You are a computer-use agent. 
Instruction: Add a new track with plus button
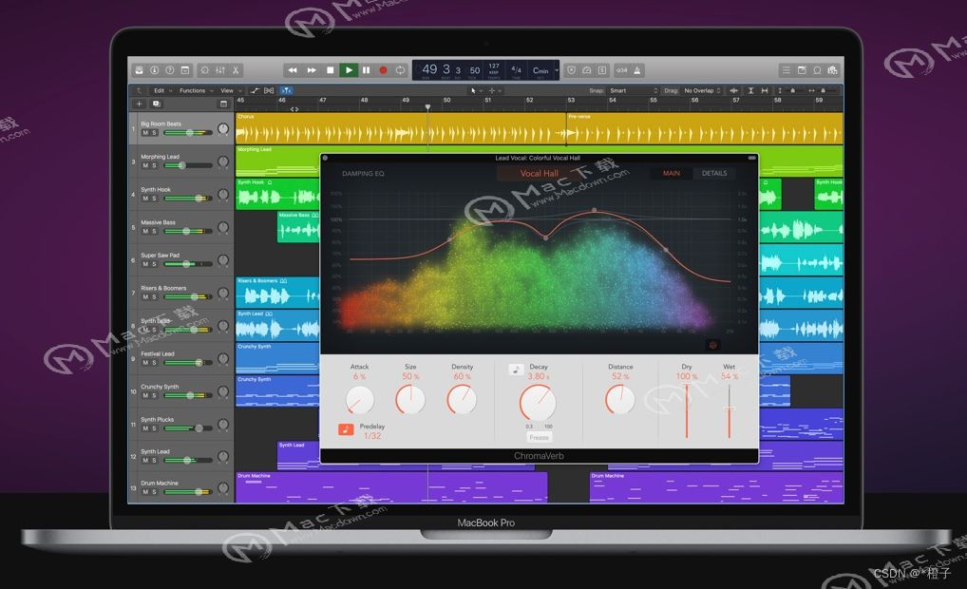(x=140, y=104)
